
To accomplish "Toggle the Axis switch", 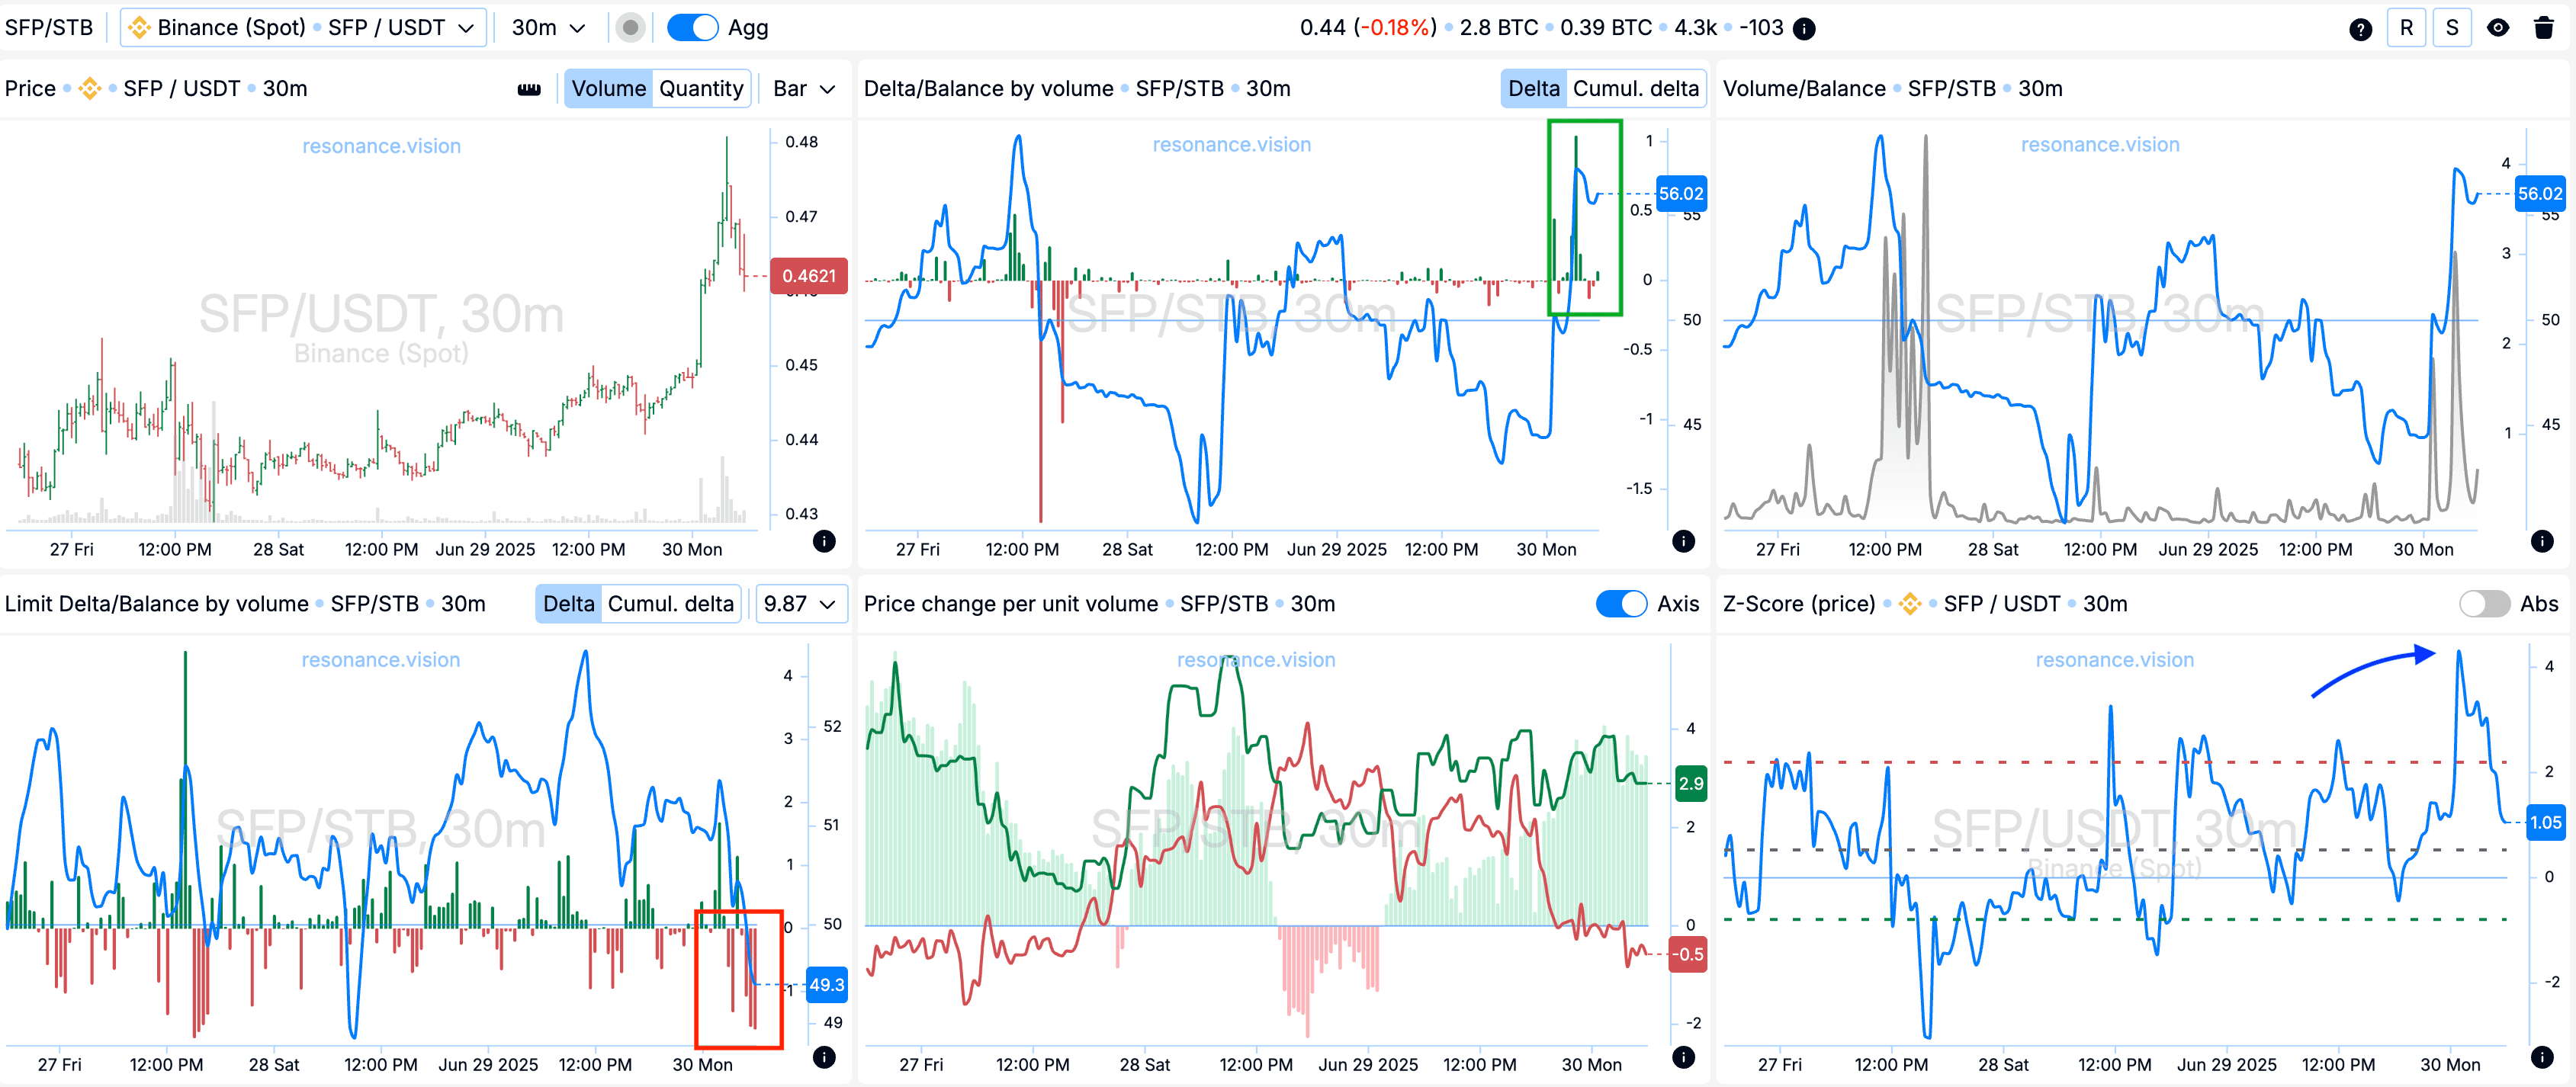I will click(1621, 604).
